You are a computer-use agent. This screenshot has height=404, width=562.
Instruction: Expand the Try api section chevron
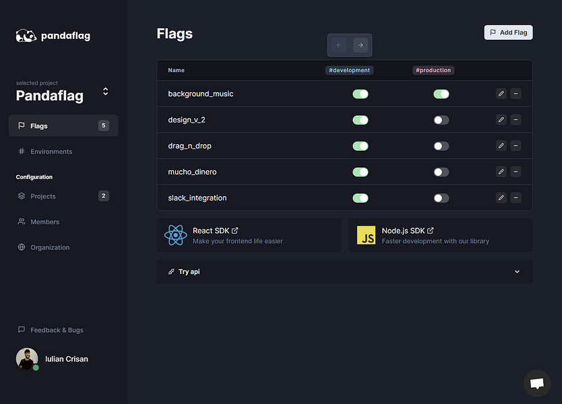[x=517, y=271]
